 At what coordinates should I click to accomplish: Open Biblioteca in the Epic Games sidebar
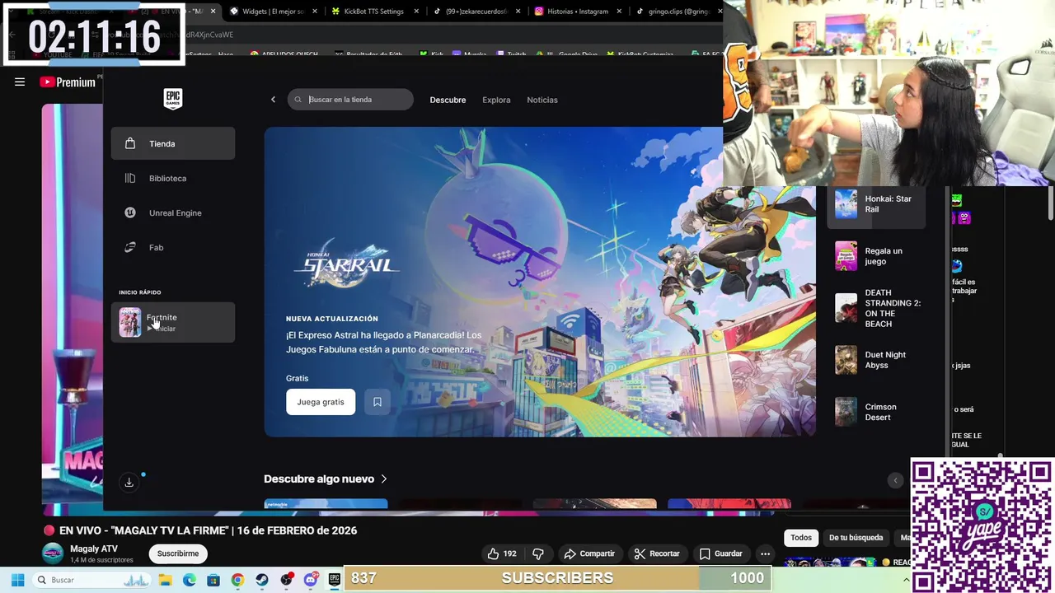[x=173, y=178]
